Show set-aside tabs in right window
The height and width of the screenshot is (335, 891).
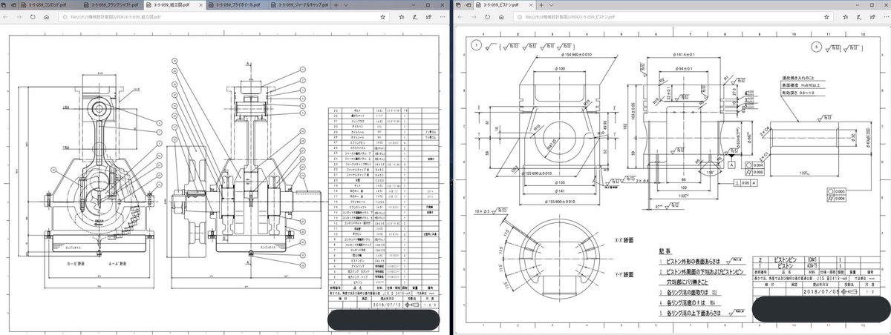(x=458, y=5)
